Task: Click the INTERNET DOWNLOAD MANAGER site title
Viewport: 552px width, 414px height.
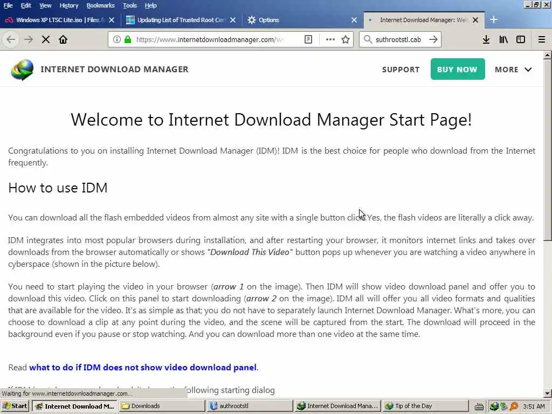Action: point(114,70)
